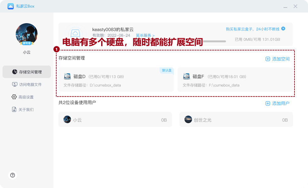Open 访问电脑文件 in the sidebar

27,84
